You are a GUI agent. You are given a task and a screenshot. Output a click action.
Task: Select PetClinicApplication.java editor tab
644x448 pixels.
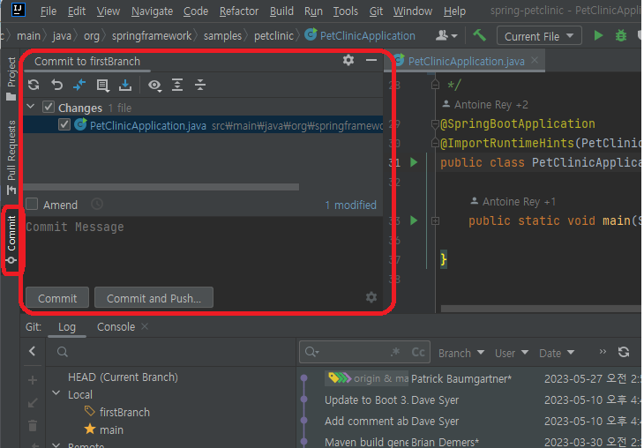466,61
